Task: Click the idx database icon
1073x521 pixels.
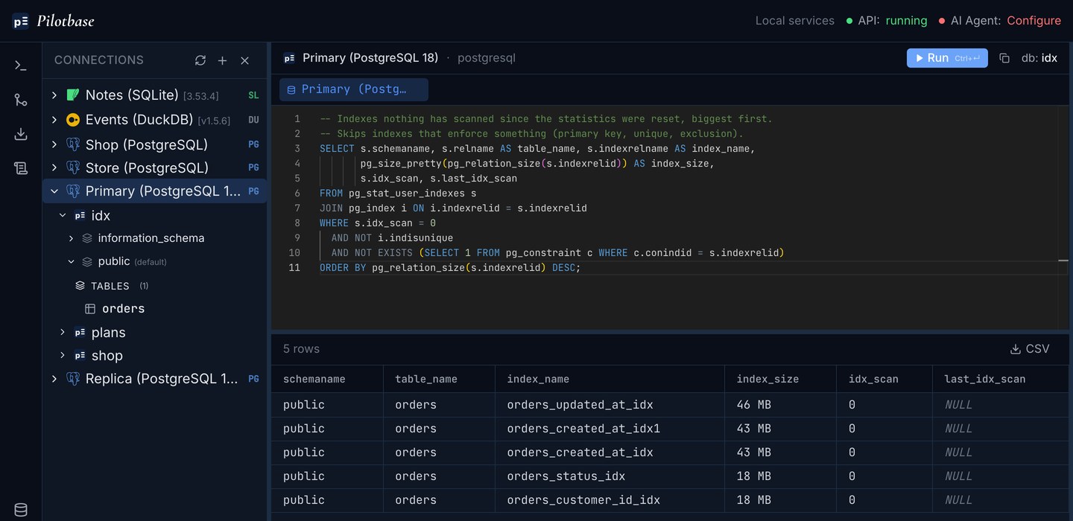Action: point(80,216)
